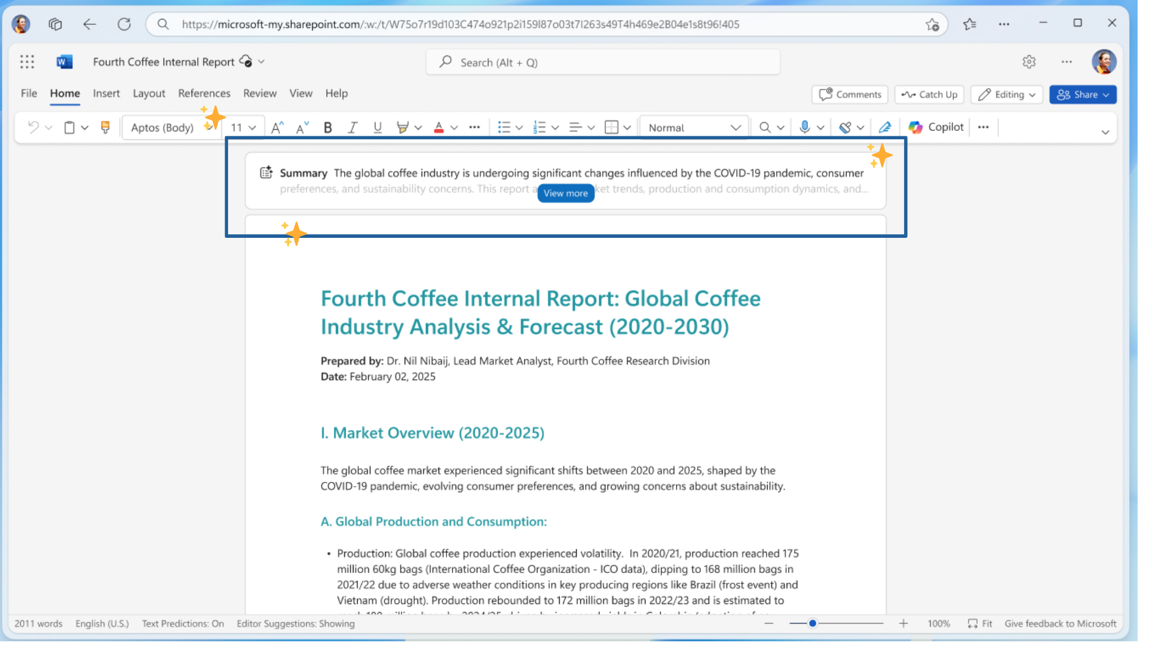Click View more on the summary
Screen dimensions: 1168x657
click(x=565, y=193)
